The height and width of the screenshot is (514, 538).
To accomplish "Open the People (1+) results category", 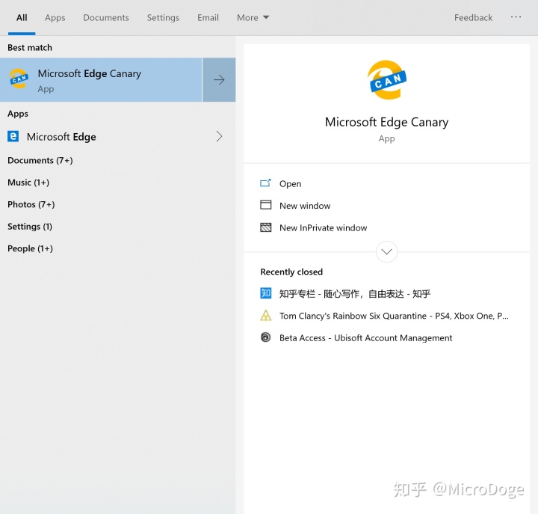I will click(x=30, y=248).
